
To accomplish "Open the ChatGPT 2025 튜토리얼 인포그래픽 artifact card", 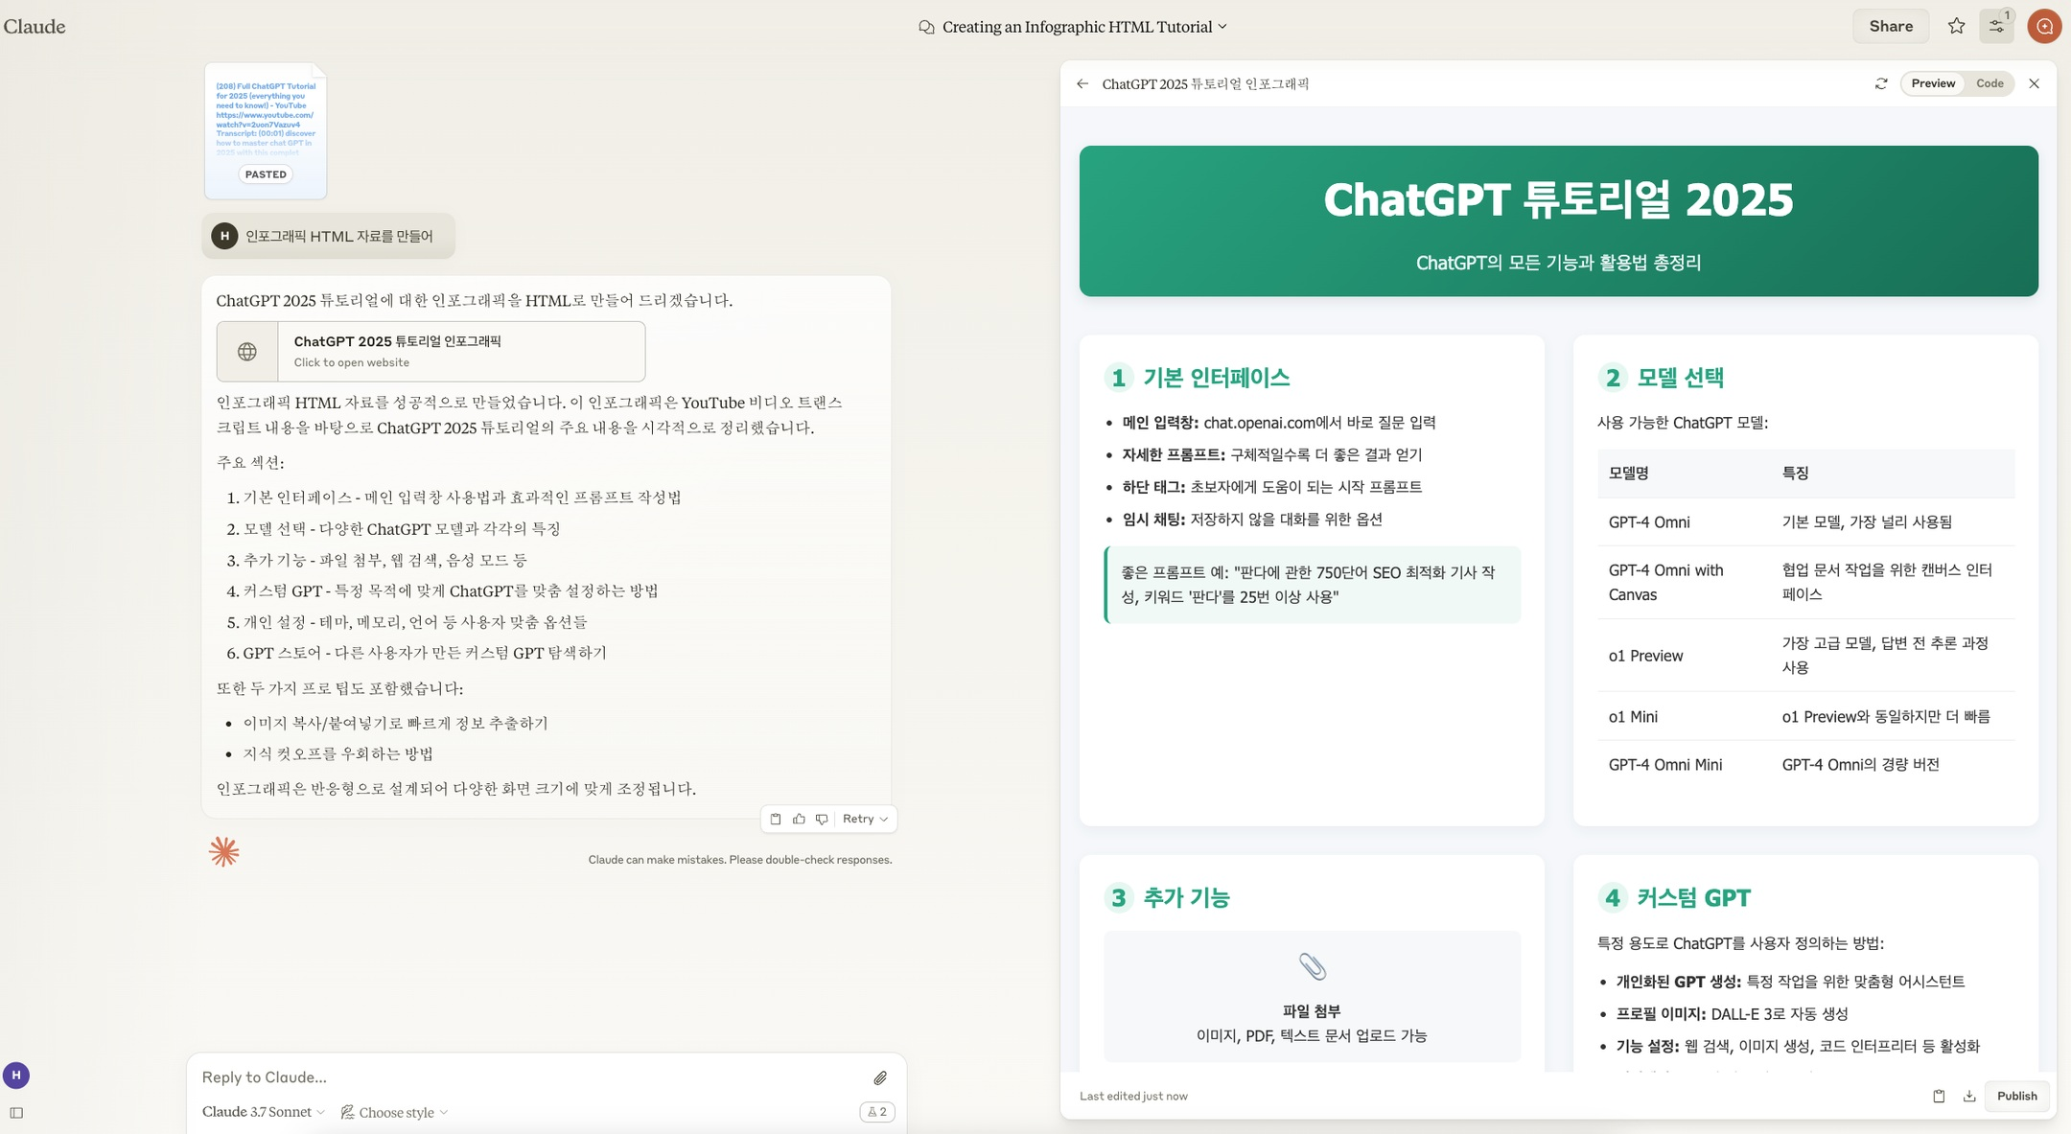I will (430, 352).
